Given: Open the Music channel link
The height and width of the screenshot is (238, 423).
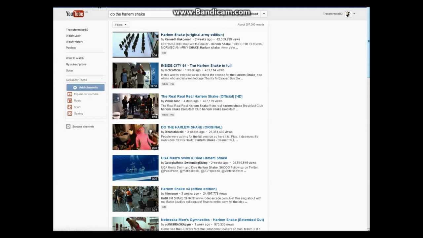Looking at the screenshot, I should coord(77,100).
